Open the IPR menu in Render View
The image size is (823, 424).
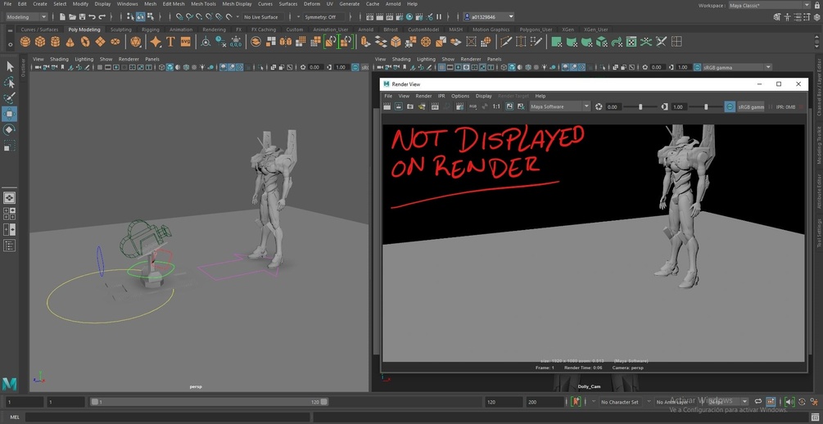441,96
